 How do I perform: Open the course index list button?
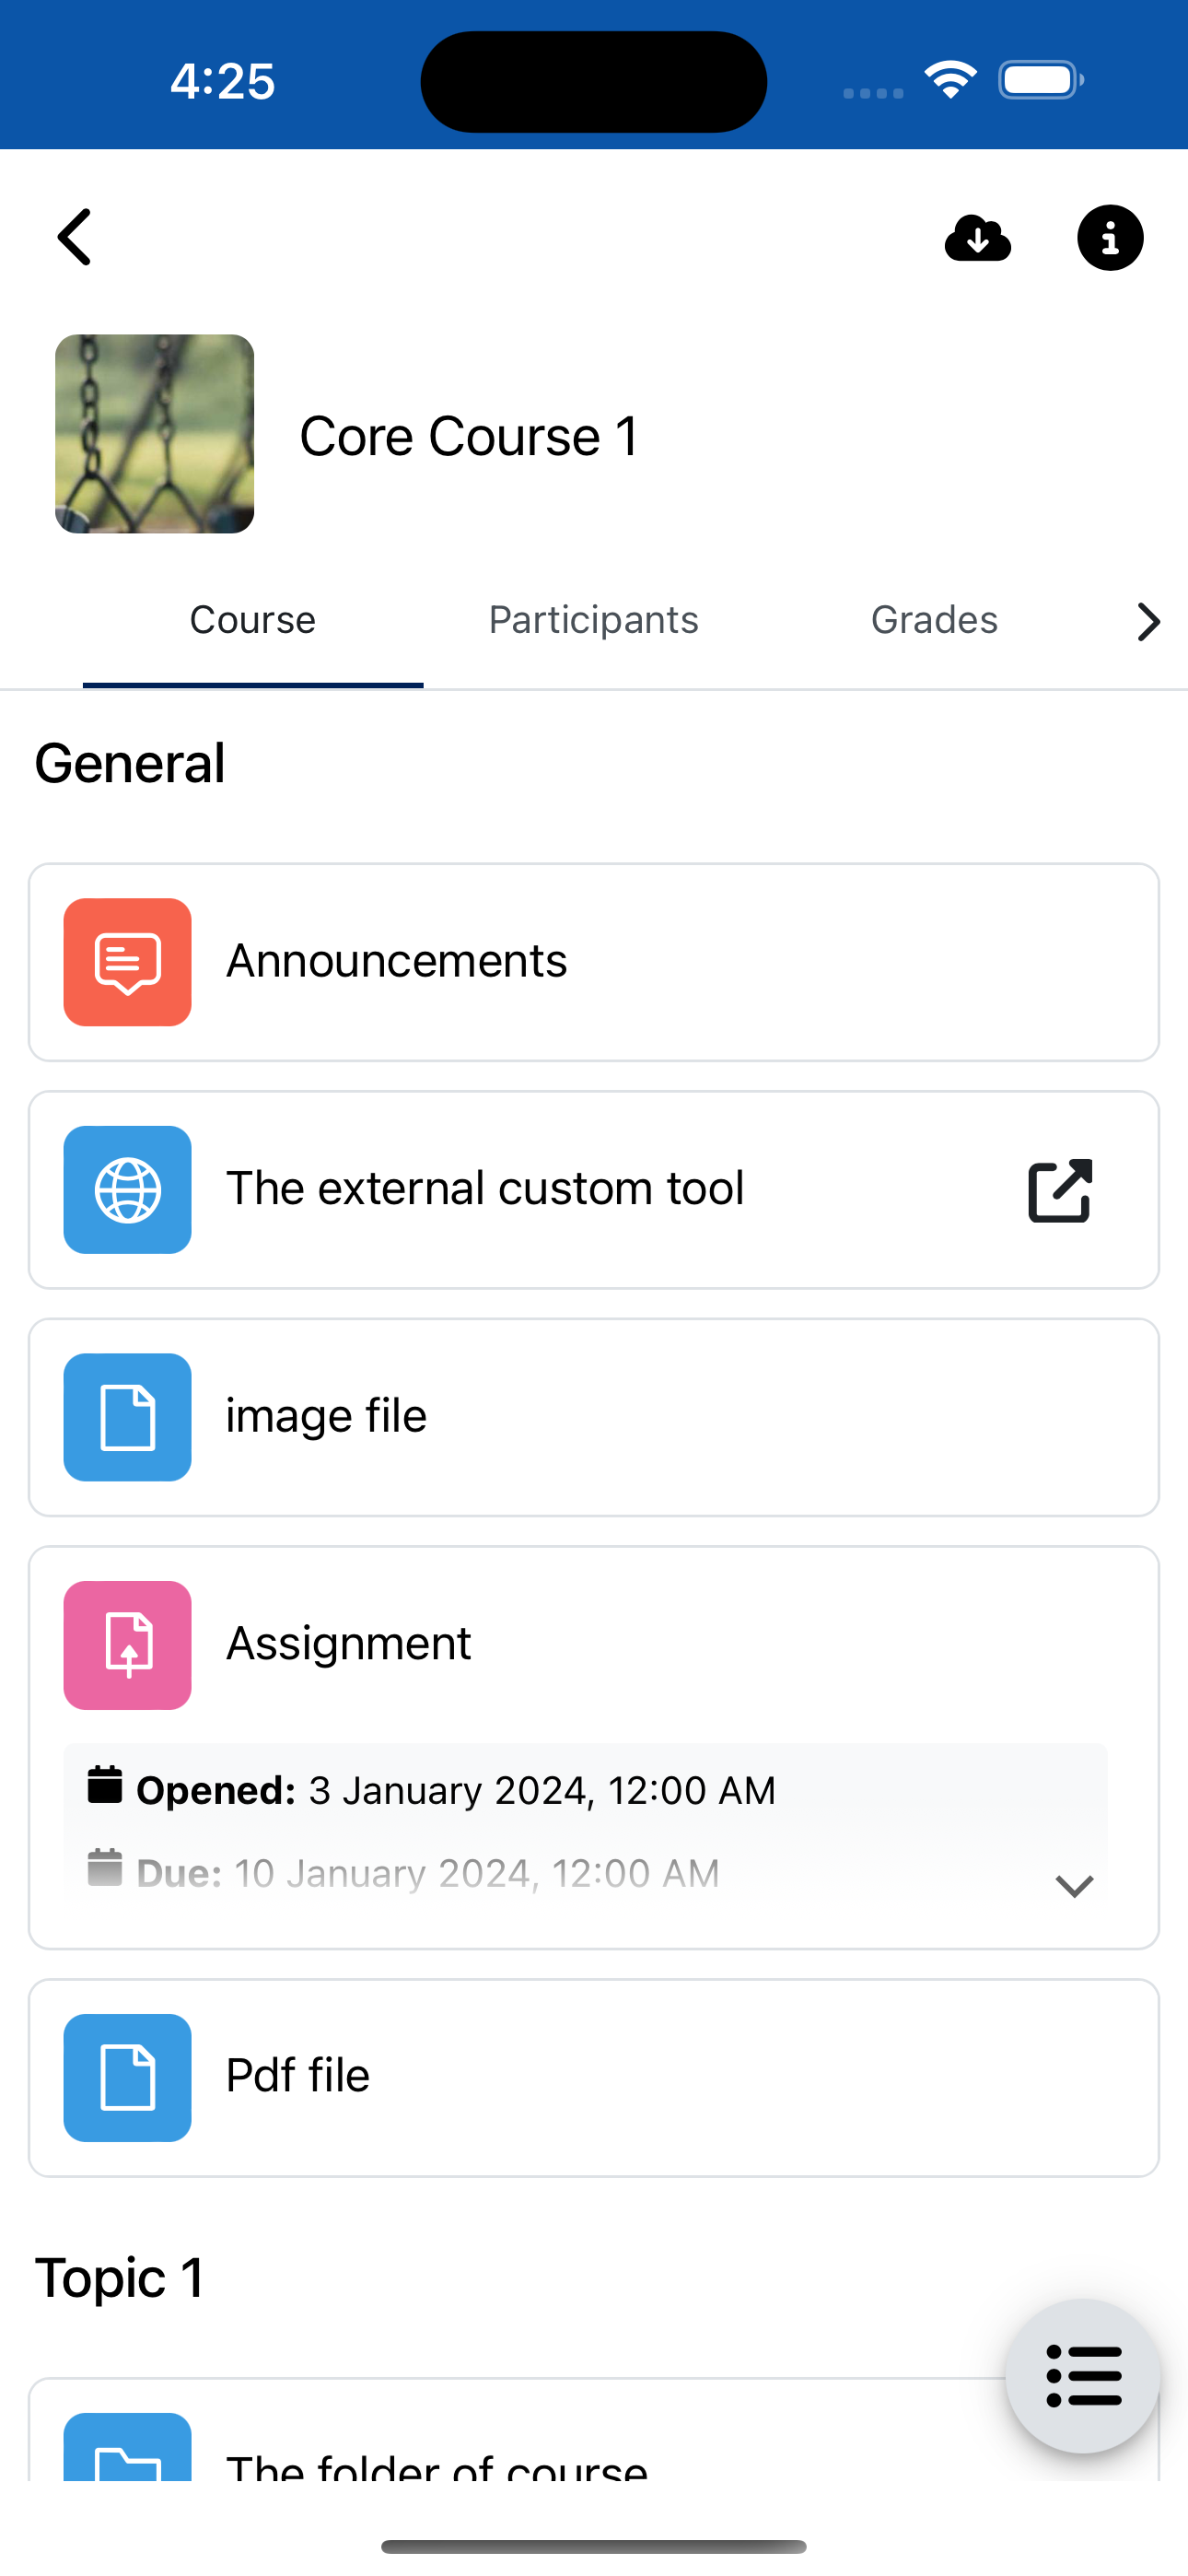(1083, 2376)
